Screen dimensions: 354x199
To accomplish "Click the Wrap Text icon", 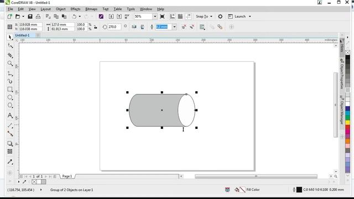I will point(202,27).
